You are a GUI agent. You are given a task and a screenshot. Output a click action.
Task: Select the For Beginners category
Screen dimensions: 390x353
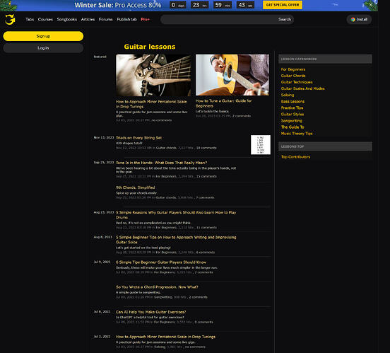293,69
